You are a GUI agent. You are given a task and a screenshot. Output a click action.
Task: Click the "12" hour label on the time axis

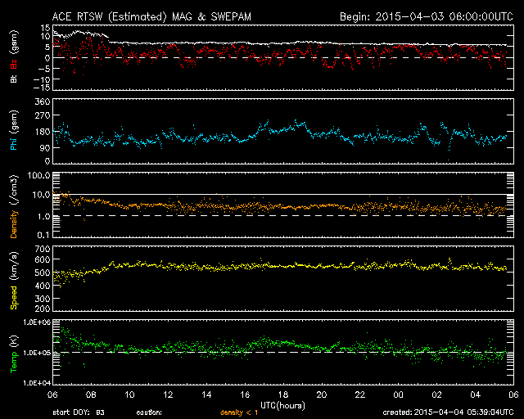pyautogui.click(x=168, y=395)
